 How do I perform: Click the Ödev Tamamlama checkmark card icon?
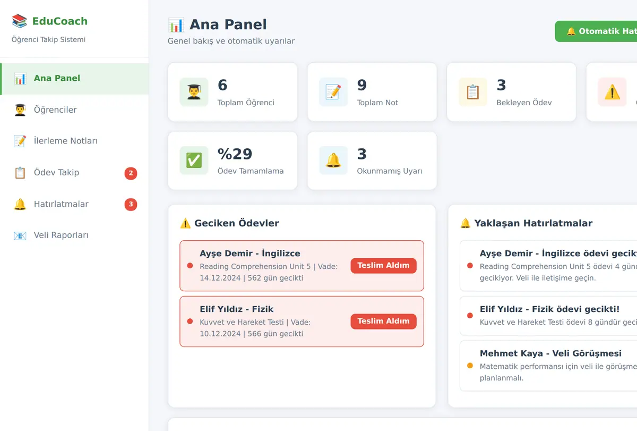(x=194, y=160)
